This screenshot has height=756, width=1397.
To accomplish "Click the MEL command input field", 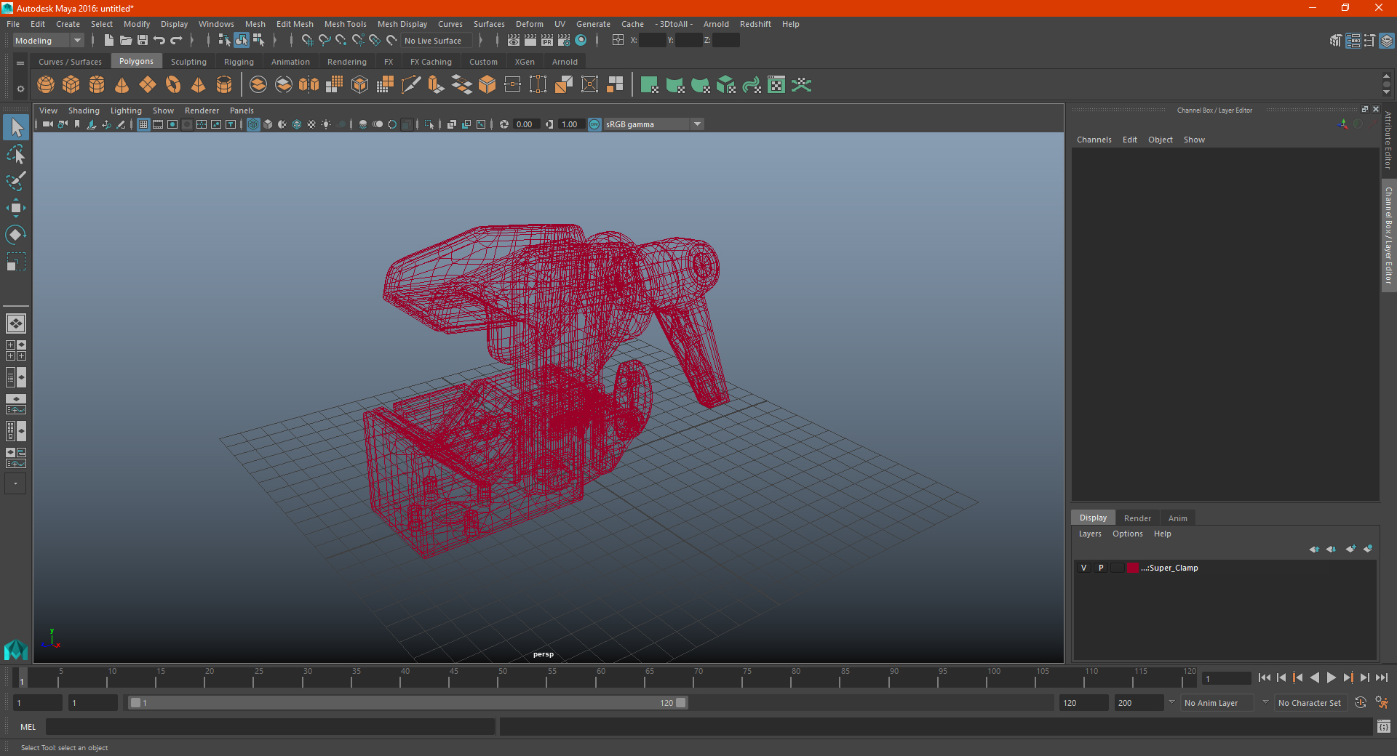I will pos(270,726).
